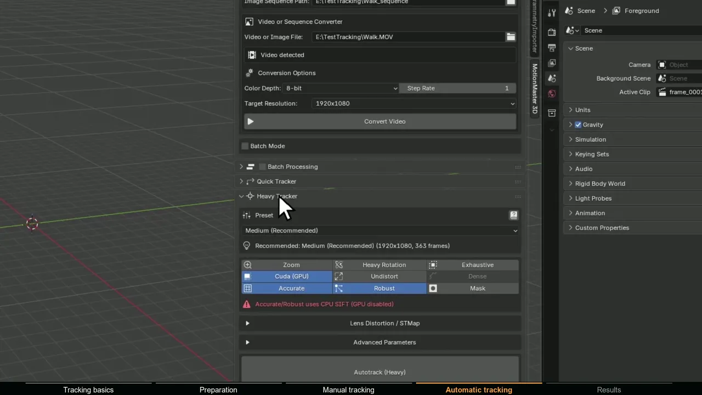Enable the Batch Mode checkbox

245,146
